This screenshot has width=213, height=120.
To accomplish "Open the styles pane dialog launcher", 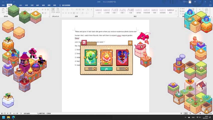I will pyautogui.click(x=178, y=16).
